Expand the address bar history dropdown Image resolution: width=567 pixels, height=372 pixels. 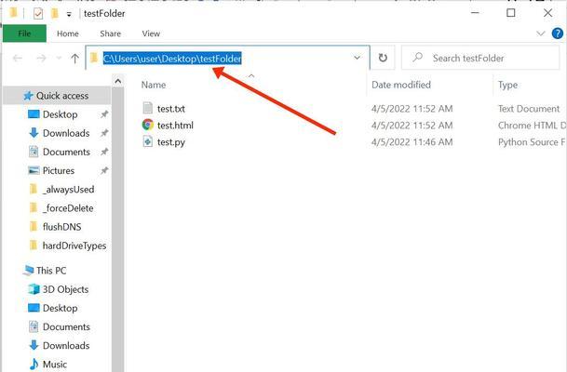tap(358, 58)
